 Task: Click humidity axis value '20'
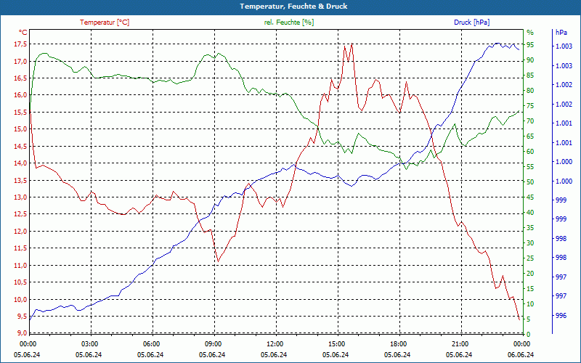[530, 274]
